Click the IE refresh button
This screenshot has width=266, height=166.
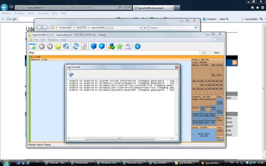[126, 8]
